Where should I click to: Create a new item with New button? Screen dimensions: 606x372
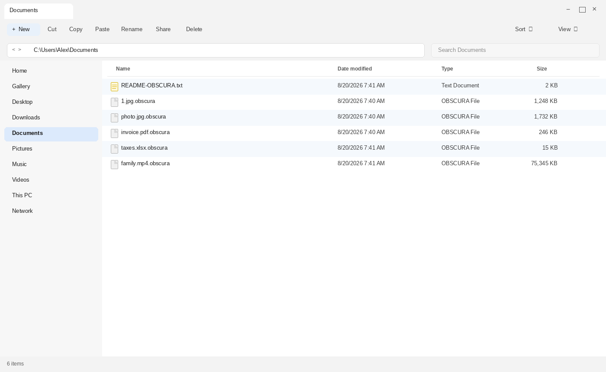pos(23,29)
